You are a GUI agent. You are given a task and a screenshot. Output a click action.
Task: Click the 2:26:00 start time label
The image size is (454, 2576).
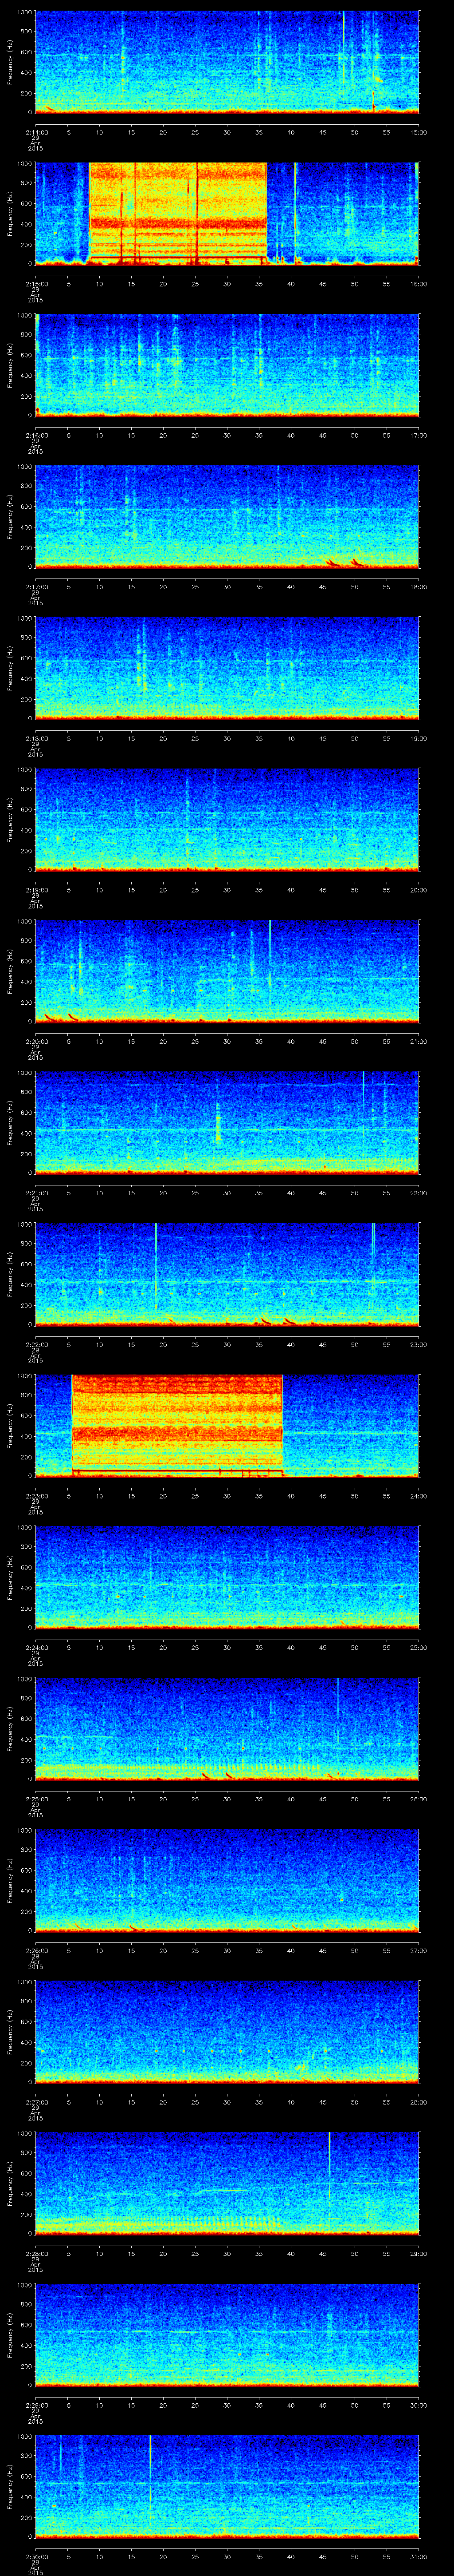[36, 1950]
